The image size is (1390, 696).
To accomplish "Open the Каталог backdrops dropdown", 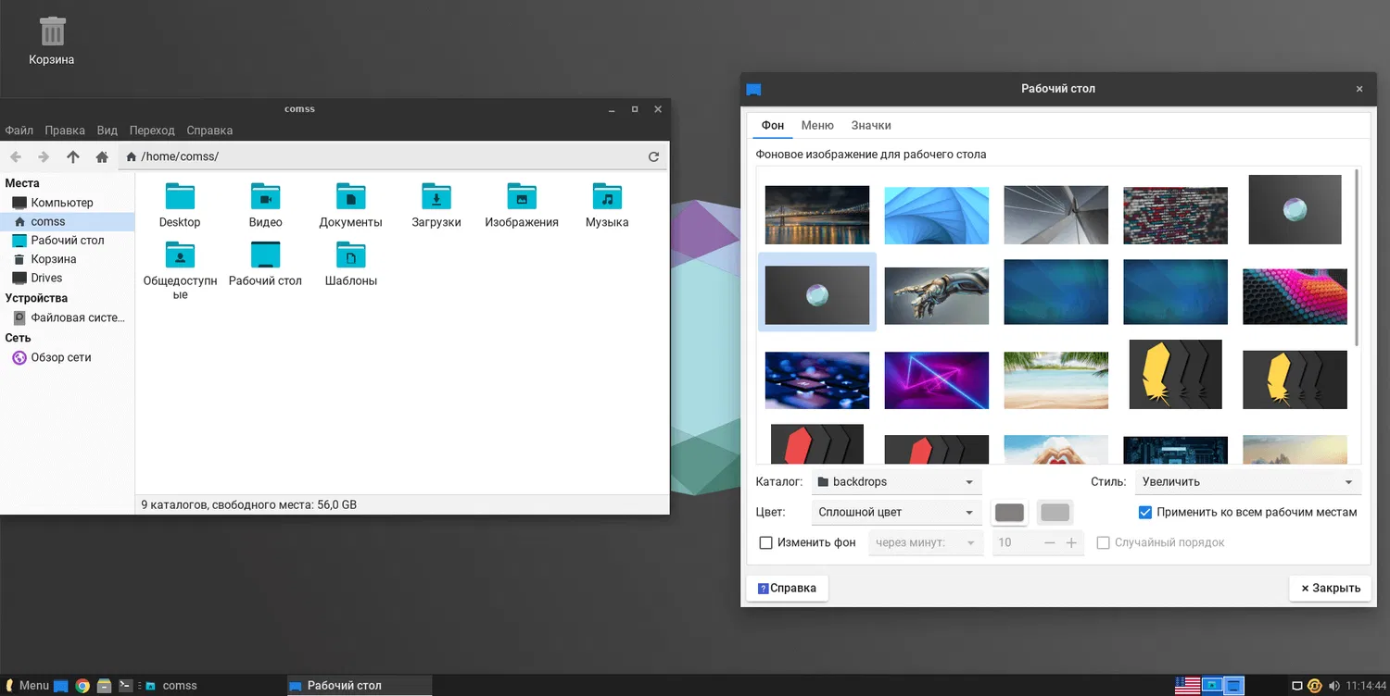I will click(896, 482).
